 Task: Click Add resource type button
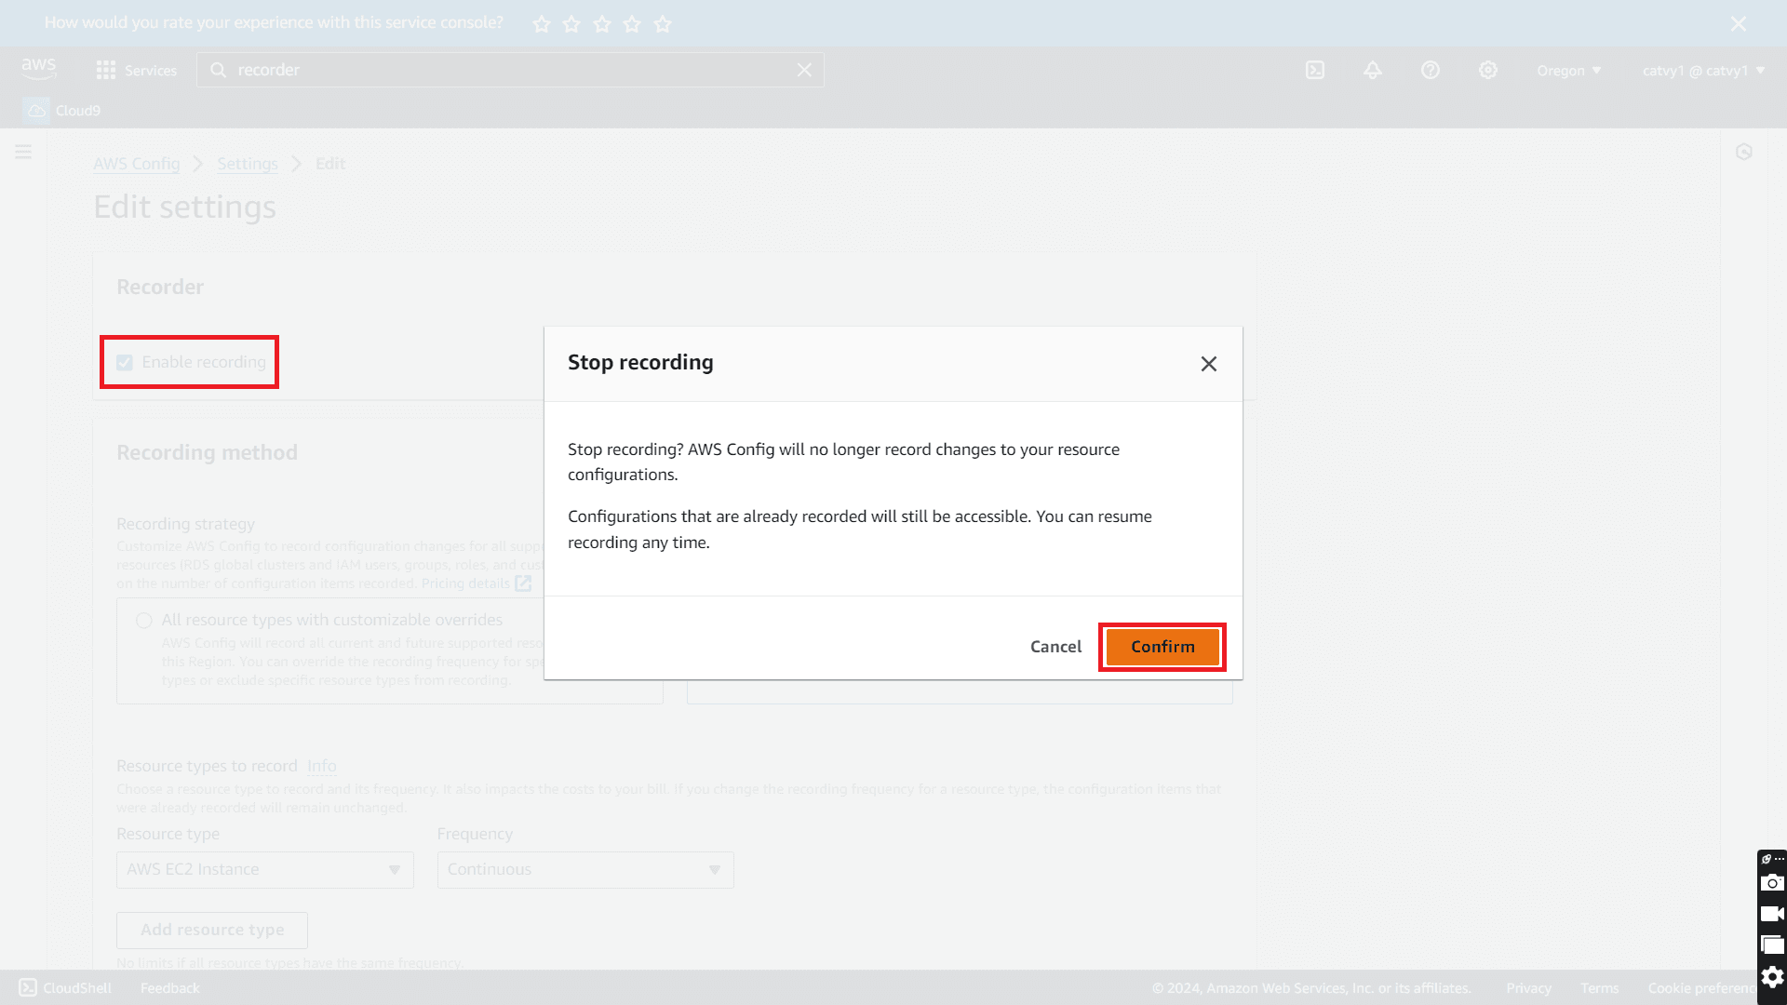(212, 930)
